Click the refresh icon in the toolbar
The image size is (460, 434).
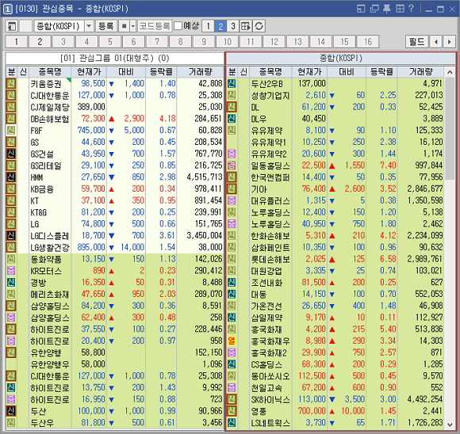tap(259, 26)
